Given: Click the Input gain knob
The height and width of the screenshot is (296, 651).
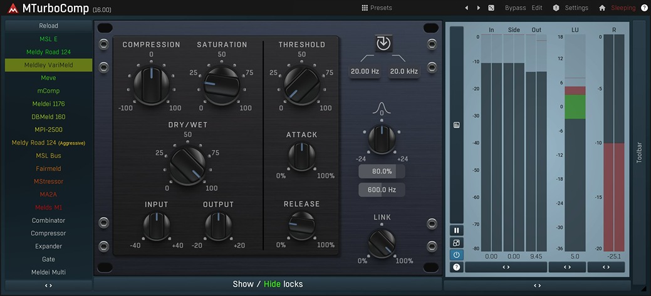Looking at the screenshot, I should pos(157,226).
